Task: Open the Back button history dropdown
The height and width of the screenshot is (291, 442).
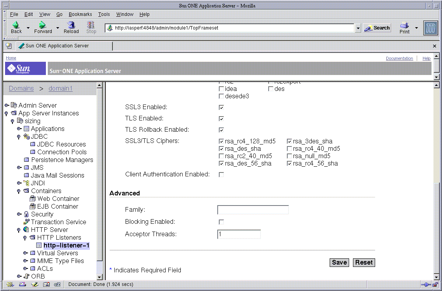Action: pyautogui.click(x=28, y=28)
